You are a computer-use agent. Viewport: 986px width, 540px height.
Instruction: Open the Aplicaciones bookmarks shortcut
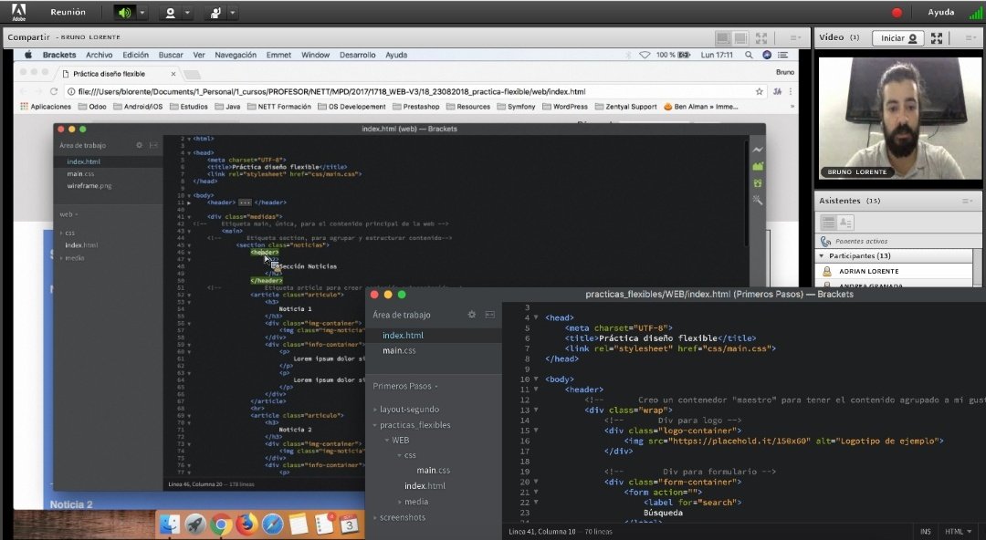(x=46, y=107)
